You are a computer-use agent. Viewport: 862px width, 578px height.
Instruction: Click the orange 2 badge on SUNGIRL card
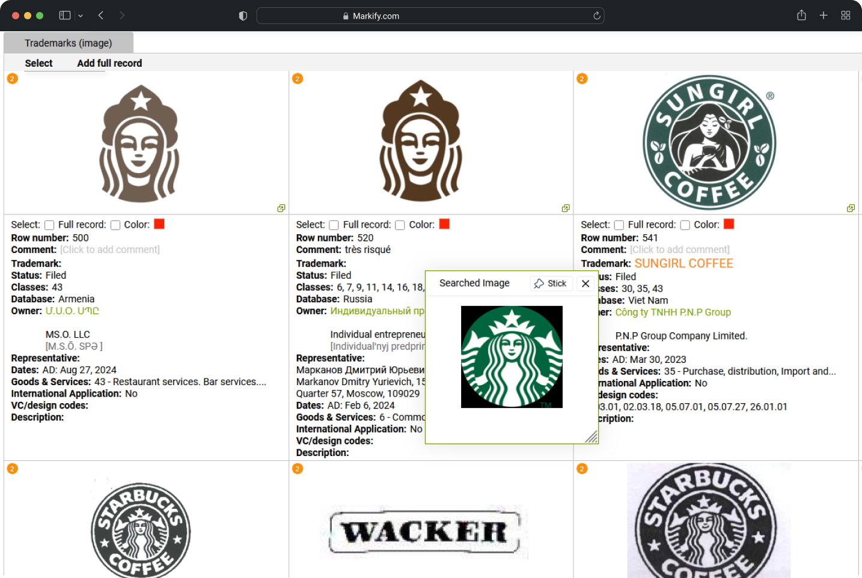582,79
